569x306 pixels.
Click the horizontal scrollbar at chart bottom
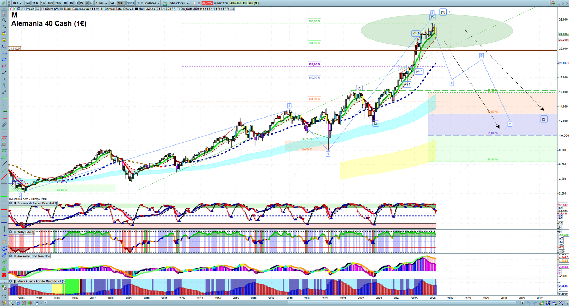point(284,303)
